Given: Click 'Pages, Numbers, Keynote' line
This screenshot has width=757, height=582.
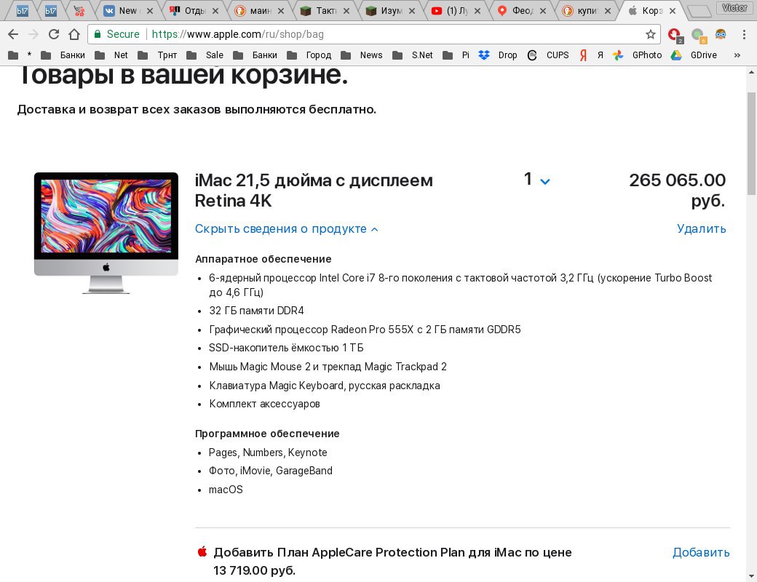Looking at the screenshot, I should (268, 453).
